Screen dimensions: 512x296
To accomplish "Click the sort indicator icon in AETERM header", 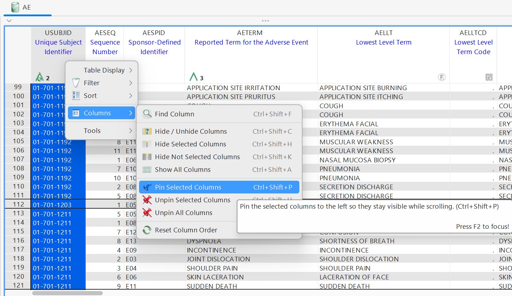I will click(193, 77).
